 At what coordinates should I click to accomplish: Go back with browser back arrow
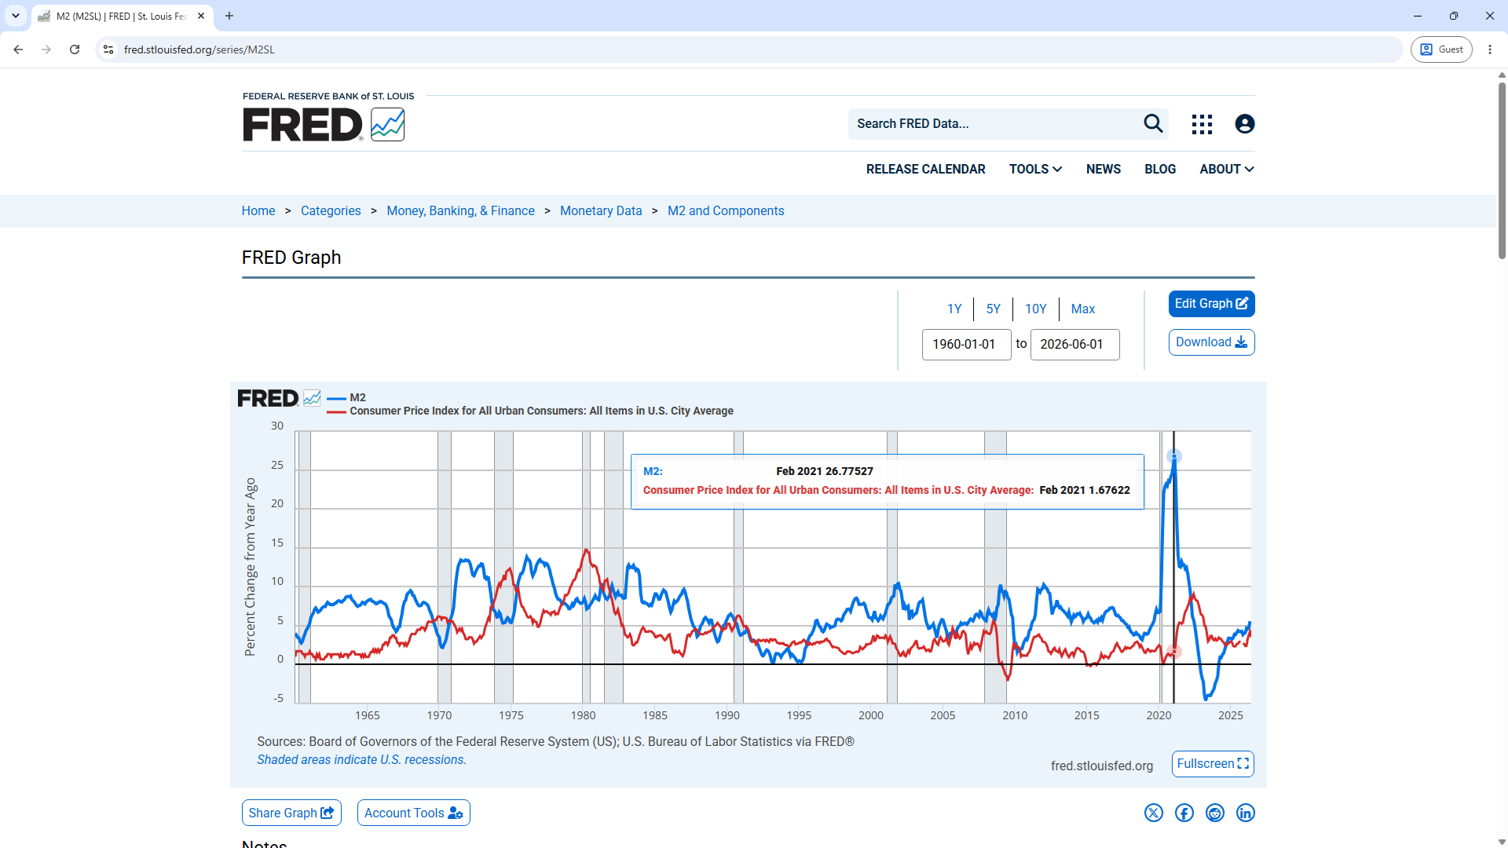(18, 49)
